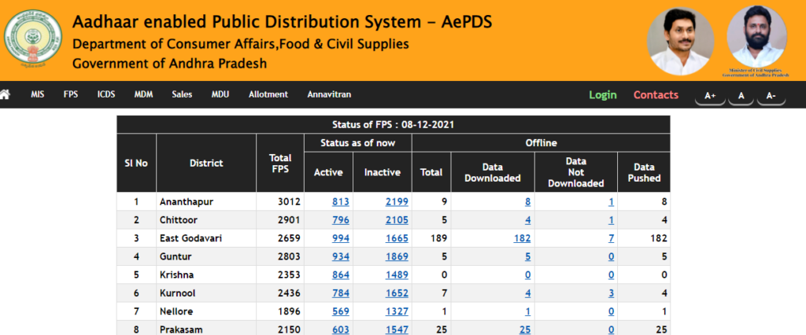Increase font size with A+ button
The width and height of the screenshot is (806, 335).
(711, 96)
